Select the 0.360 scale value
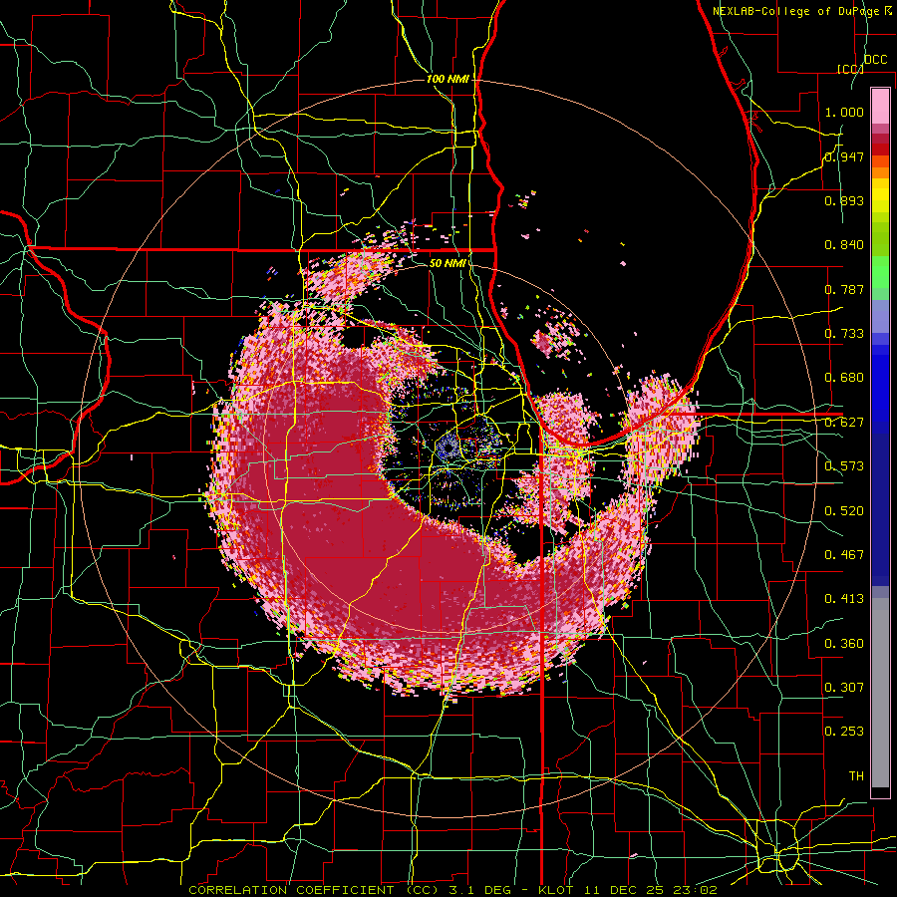Viewport: 897px width, 897px height. pyautogui.click(x=844, y=644)
